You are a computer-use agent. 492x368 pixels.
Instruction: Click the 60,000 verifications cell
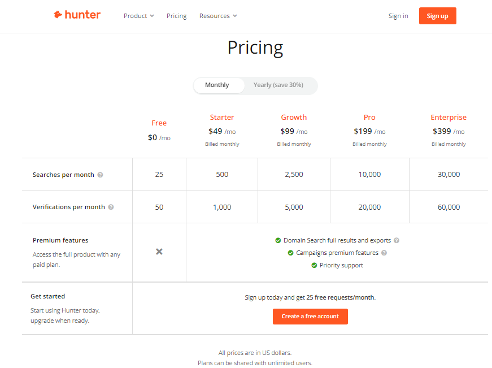click(449, 207)
